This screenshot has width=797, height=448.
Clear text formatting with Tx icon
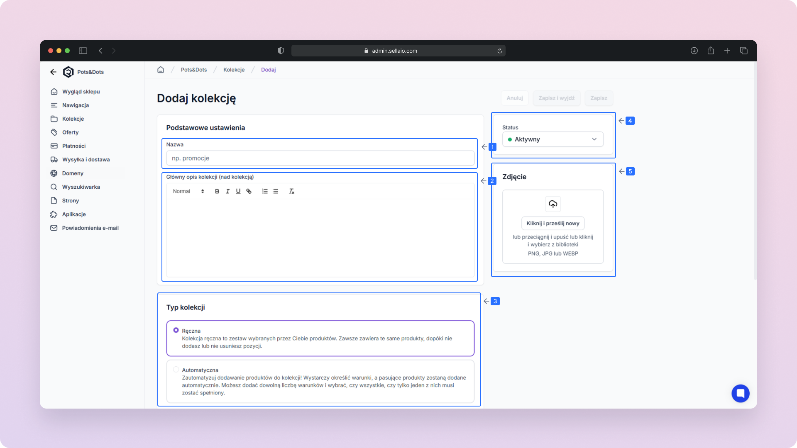coord(291,191)
